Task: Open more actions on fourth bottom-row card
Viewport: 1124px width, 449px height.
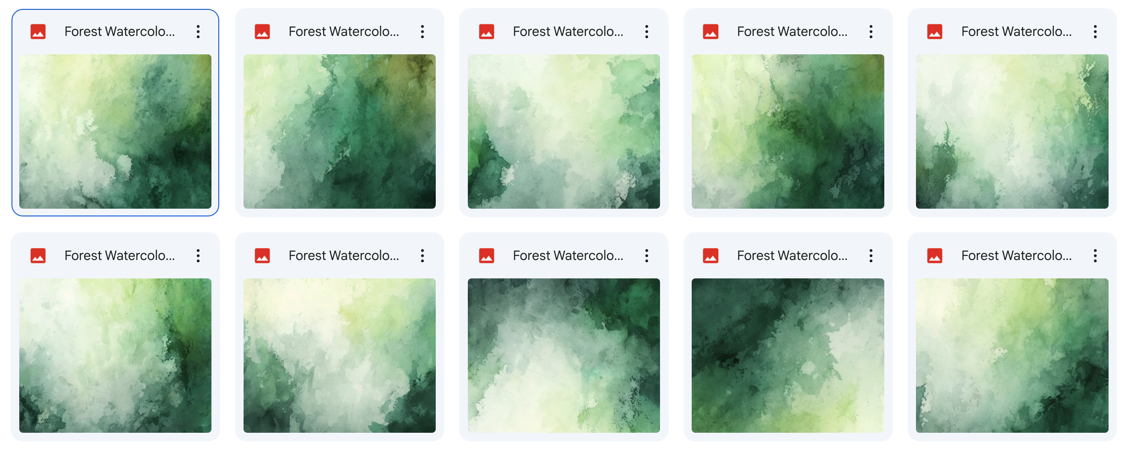Action: 871,255
